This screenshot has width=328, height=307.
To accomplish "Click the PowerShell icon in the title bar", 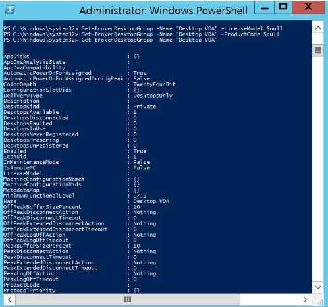I will point(10,10).
